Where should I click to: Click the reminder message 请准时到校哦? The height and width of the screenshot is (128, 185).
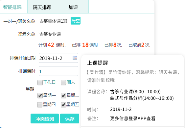pos(101,80)
